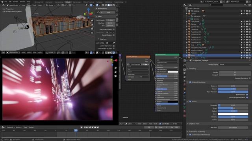Click the camera view gizmo in the rendered viewport

[x=115, y=76]
